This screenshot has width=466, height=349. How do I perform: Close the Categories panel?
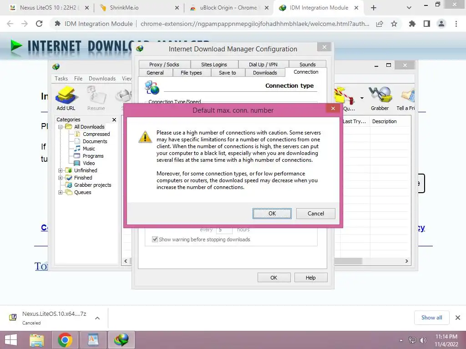tap(114, 120)
